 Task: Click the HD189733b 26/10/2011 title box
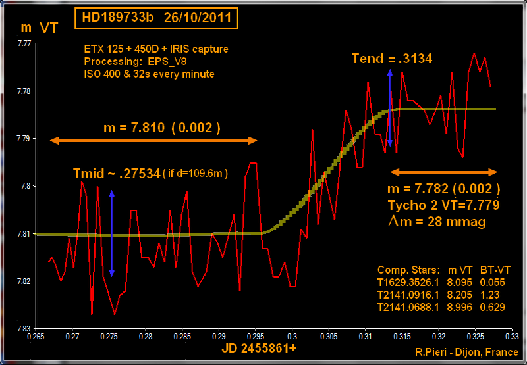156,18
